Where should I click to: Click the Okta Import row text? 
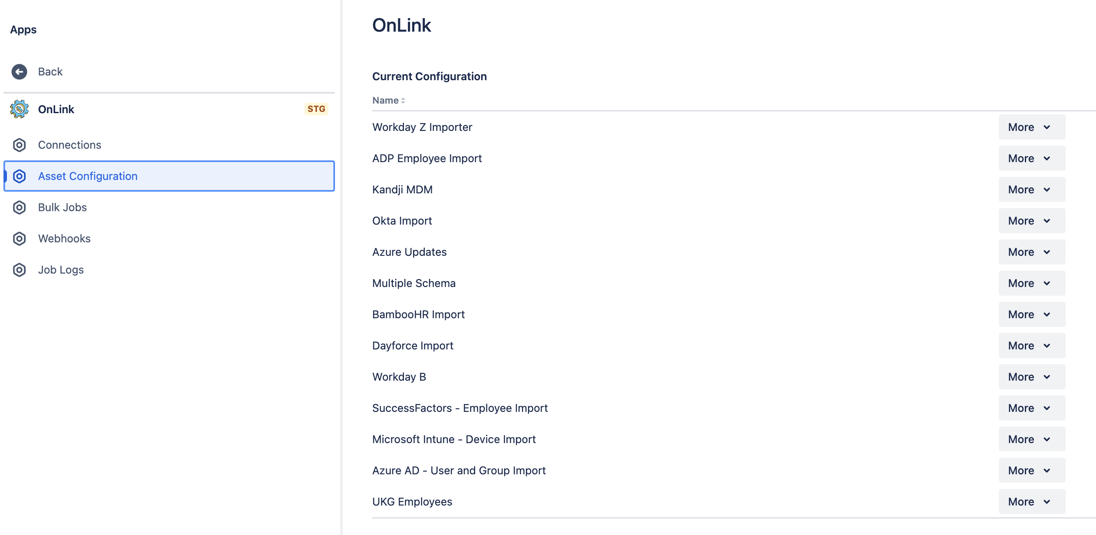(402, 221)
